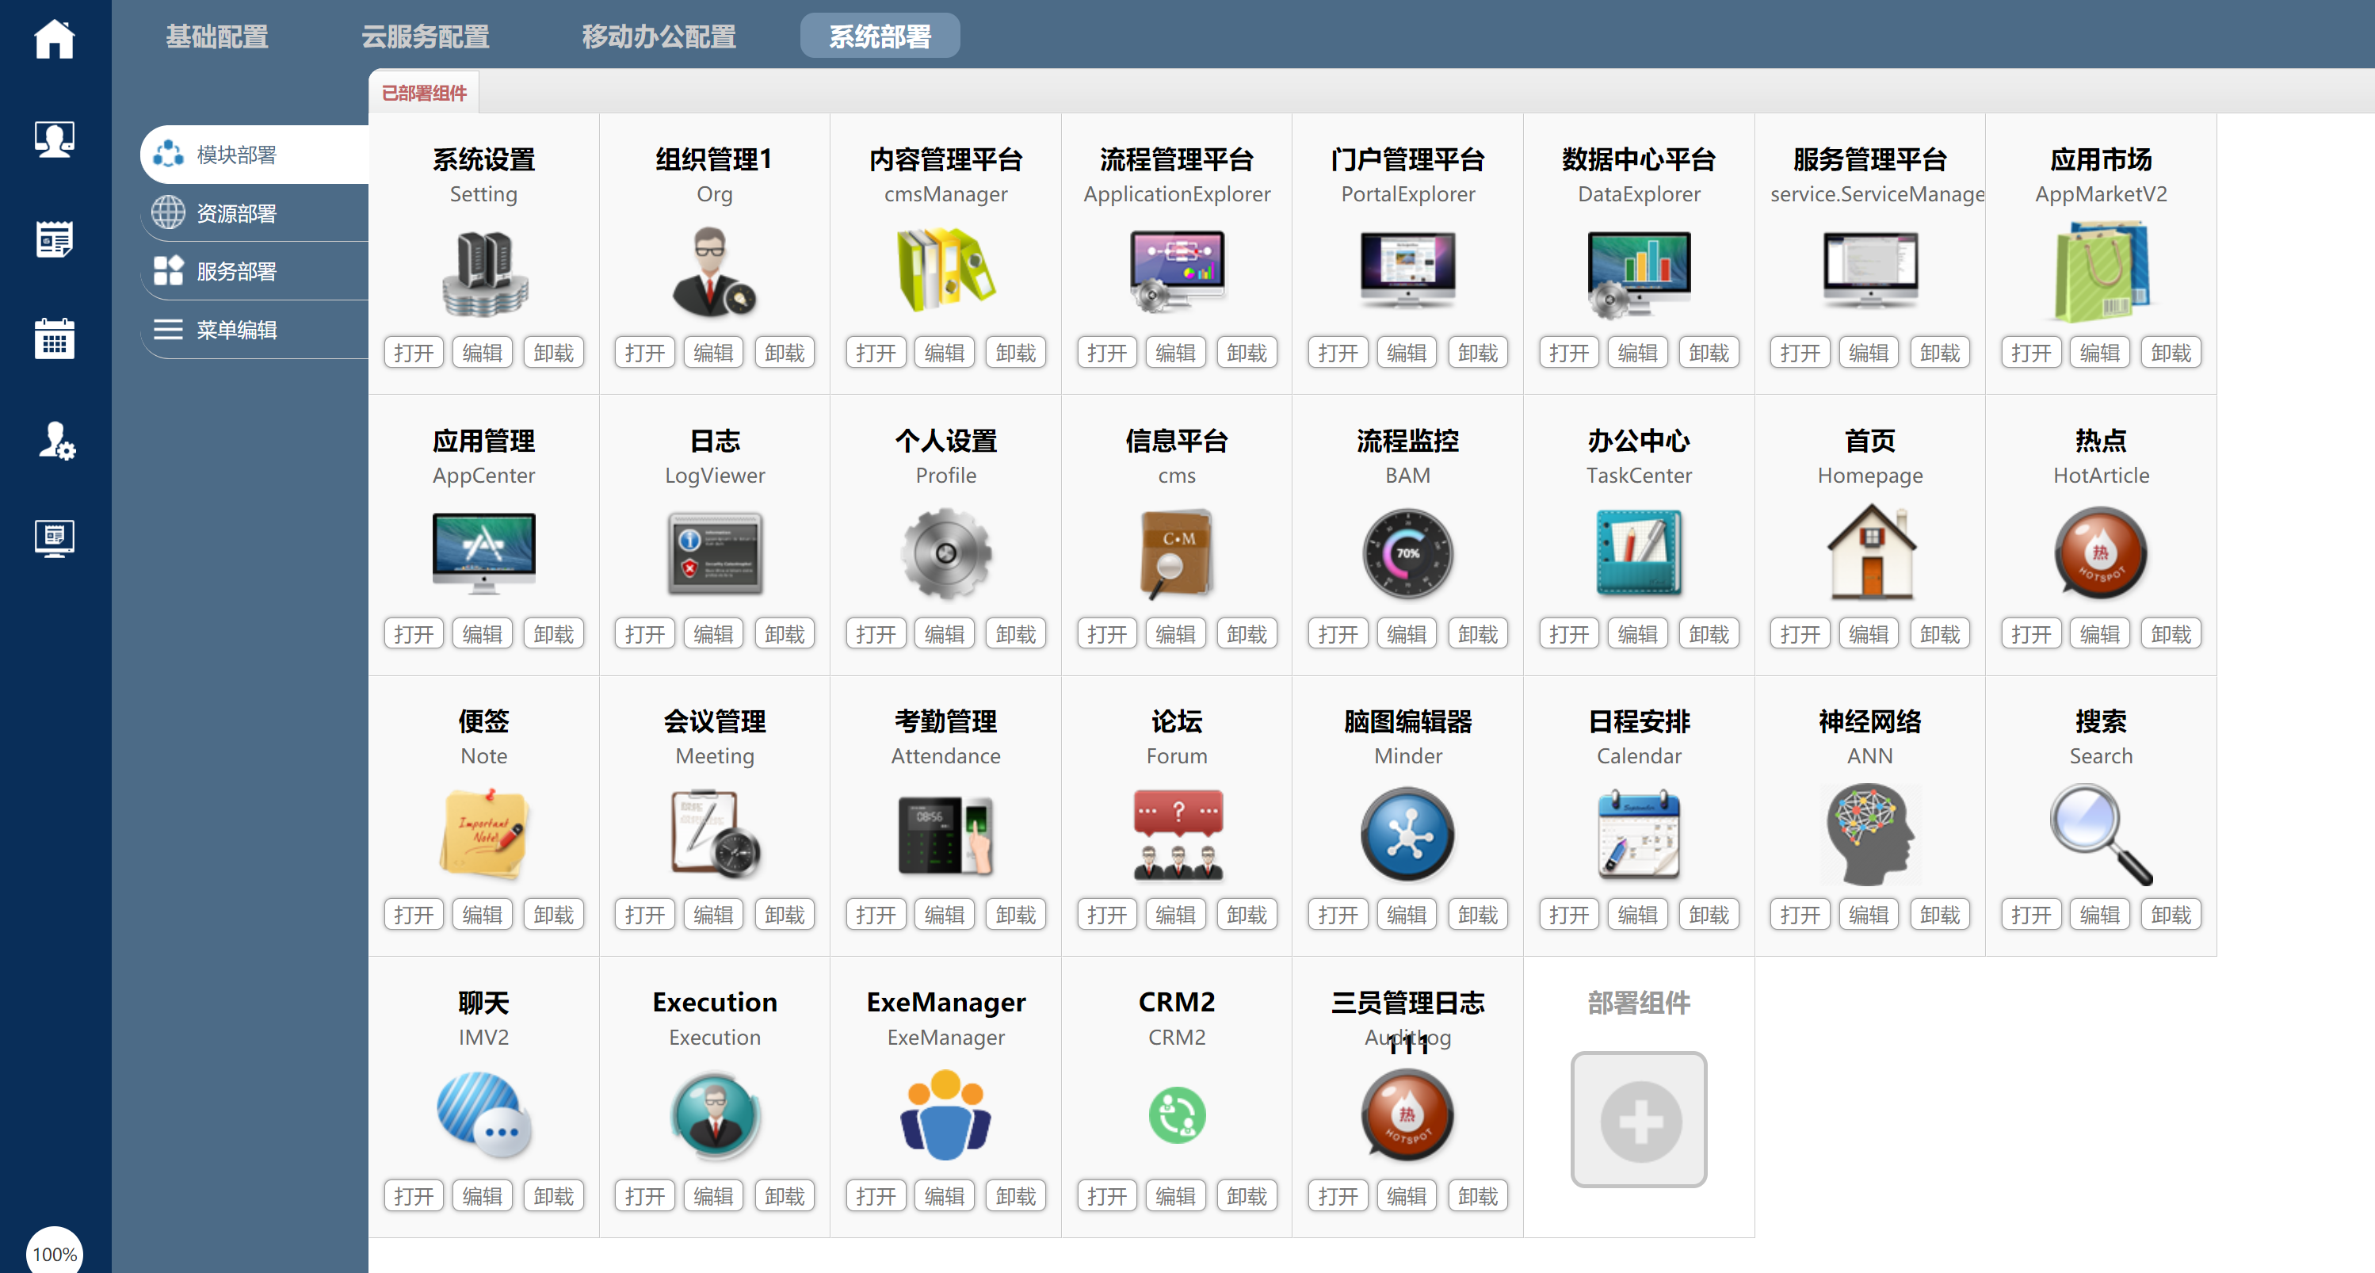The width and height of the screenshot is (2375, 1273).
Task: Open the 云服务配置 tab
Action: (x=425, y=37)
